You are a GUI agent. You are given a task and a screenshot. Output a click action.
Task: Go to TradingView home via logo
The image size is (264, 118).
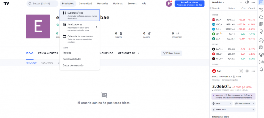[6, 4]
